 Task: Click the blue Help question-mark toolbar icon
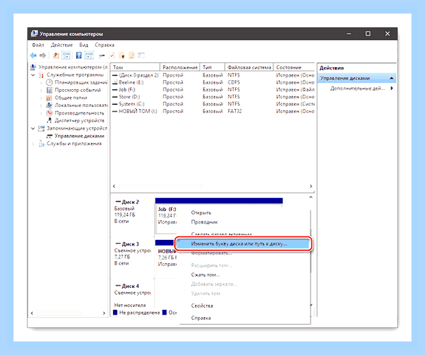tap(79, 56)
